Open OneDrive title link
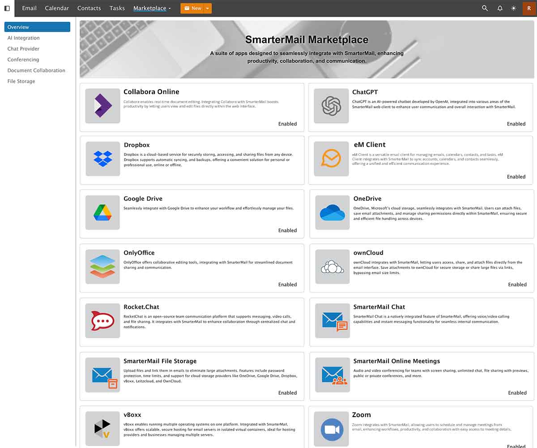The image size is (537, 448). click(x=367, y=198)
